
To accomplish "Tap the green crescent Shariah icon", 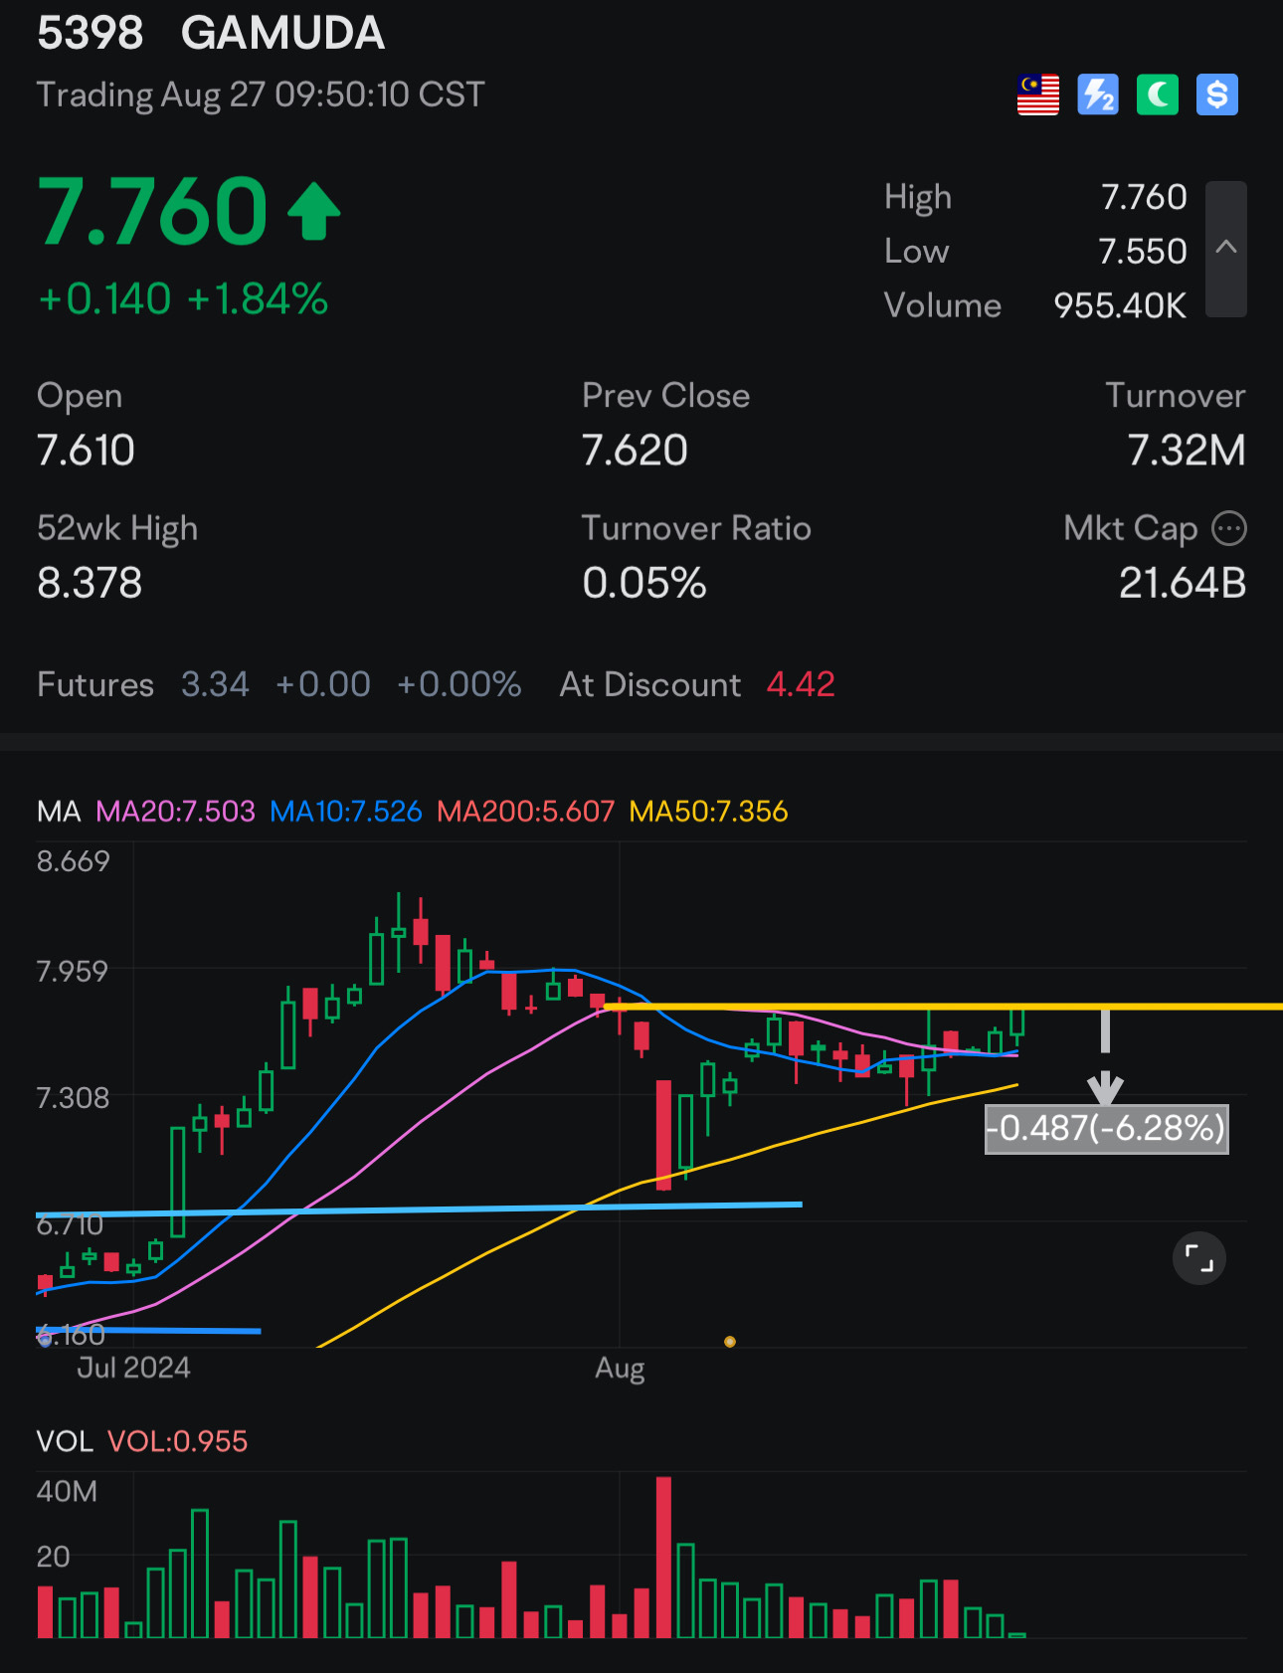I will tap(1158, 95).
